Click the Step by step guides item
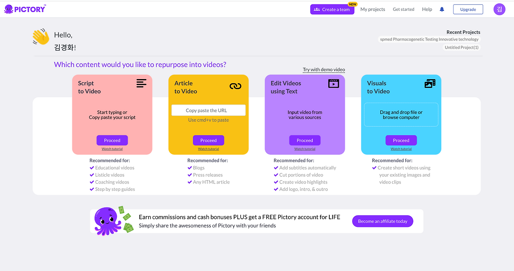This screenshot has width=514, height=271. point(112,189)
